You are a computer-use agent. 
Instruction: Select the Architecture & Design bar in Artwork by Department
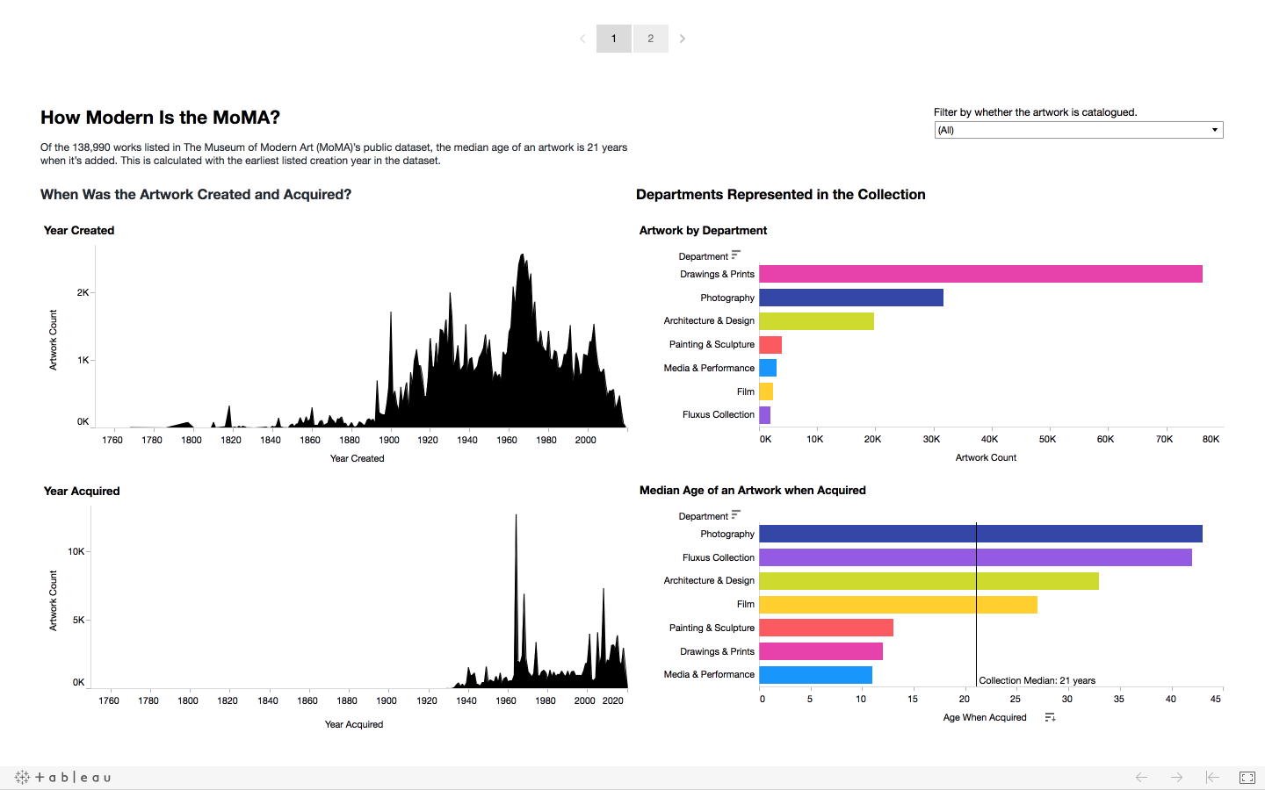click(x=816, y=321)
